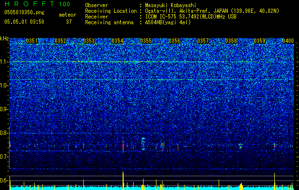The height and width of the screenshot is (190, 299).
Task: Click the 0353 time marker
Action: coord(89,41)
